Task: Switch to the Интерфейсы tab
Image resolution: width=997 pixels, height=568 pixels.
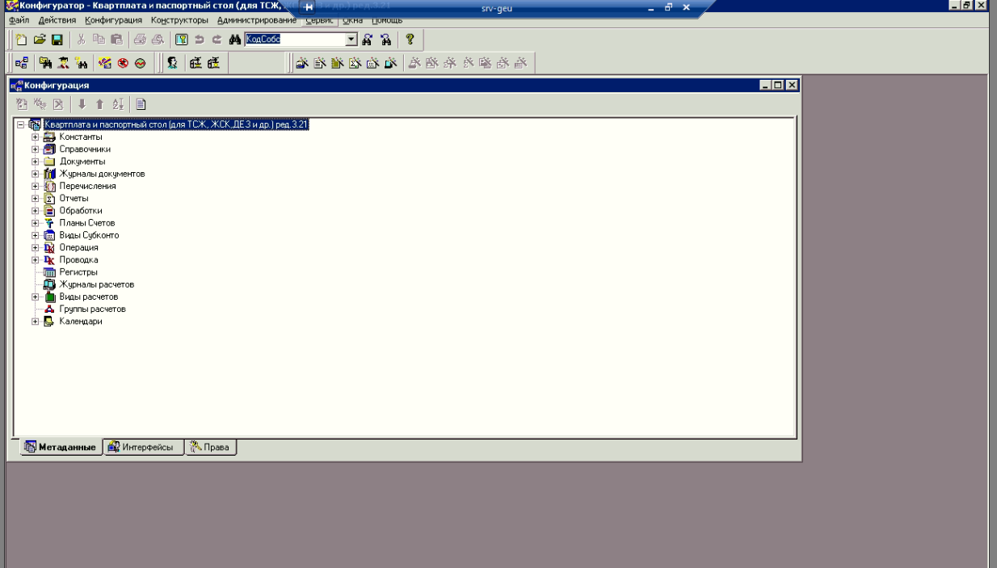Action: point(141,448)
